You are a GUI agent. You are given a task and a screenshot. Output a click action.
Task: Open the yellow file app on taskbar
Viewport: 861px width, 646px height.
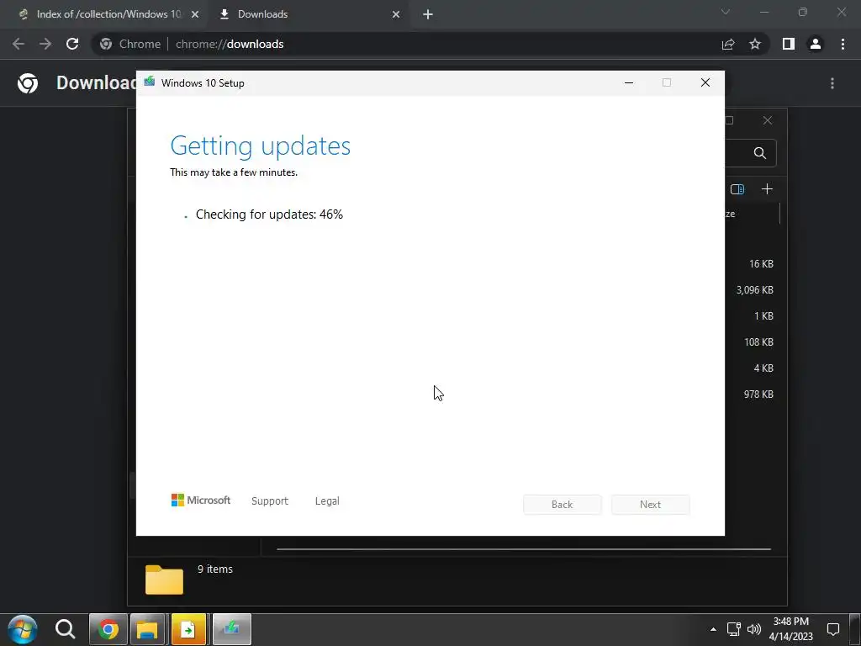[188, 629]
